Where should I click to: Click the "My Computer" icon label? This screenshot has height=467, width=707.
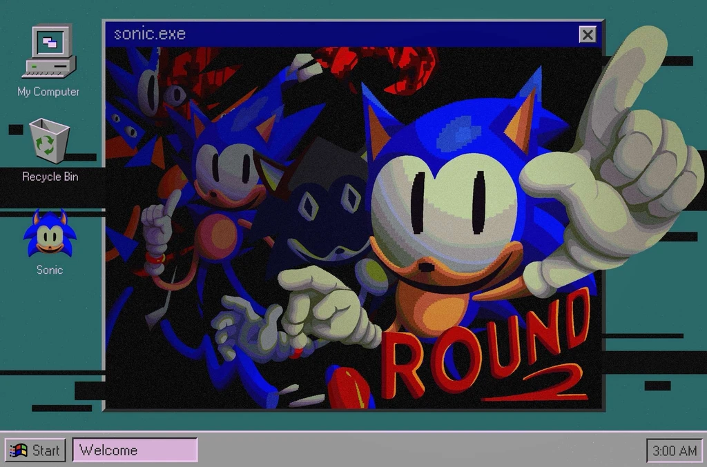pyautogui.click(x=49, y=92)
